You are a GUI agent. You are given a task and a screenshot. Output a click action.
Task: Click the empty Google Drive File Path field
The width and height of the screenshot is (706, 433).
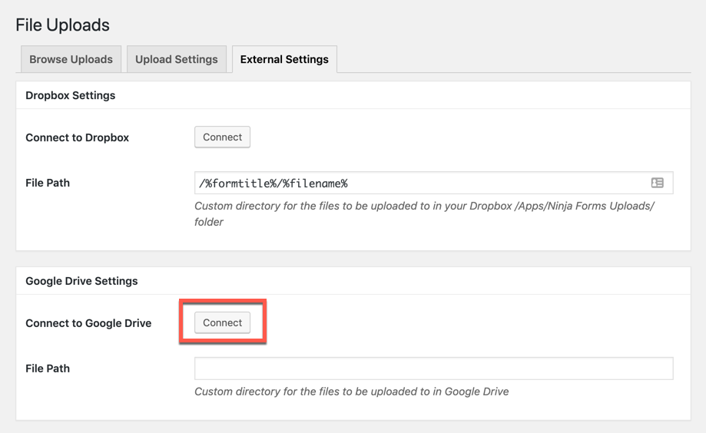coord(433,369)
